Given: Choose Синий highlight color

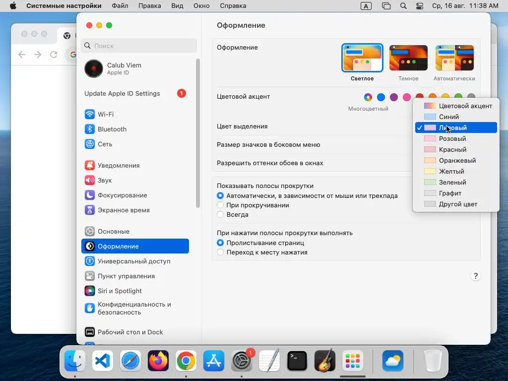Looking at the screenshot, I should coord(456,117).
